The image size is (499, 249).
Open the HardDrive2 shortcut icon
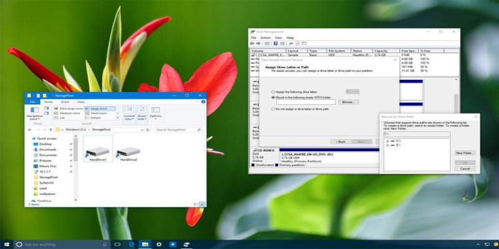(x=128, y=151)
